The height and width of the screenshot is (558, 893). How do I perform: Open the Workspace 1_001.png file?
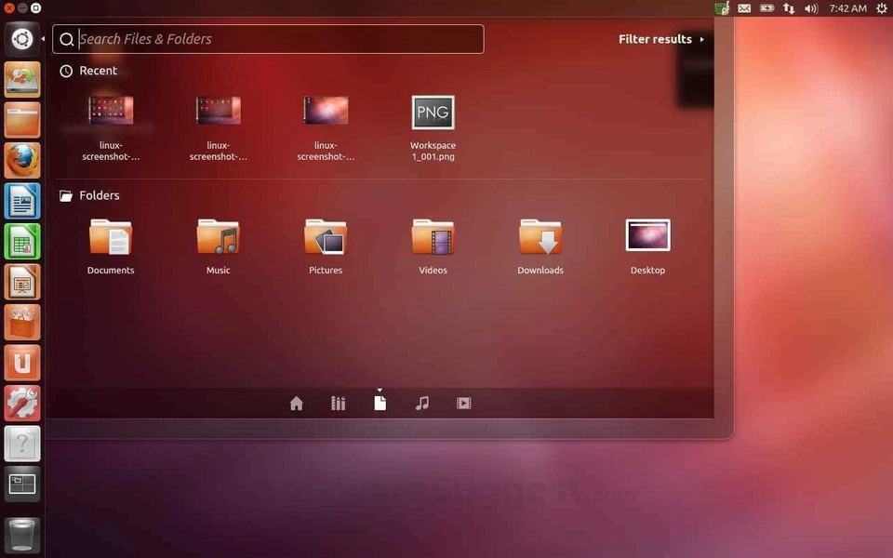[x=433, y=112]
